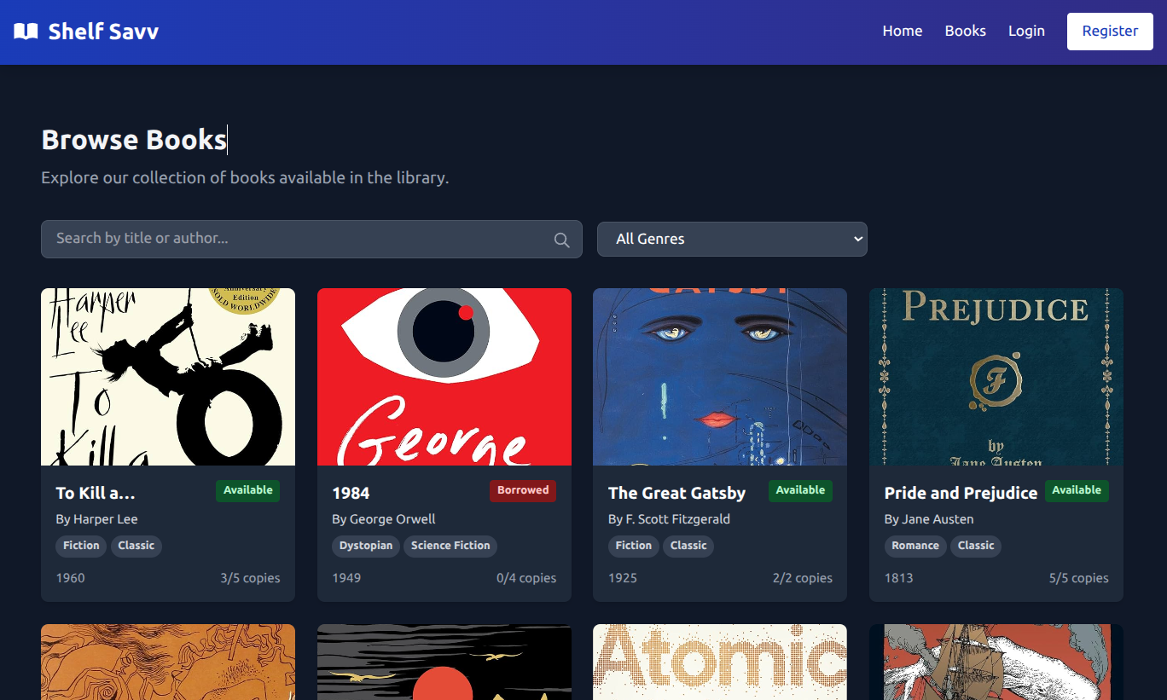Click the 1984 book title
The height and width of the screenshot is (700, 1167).
point(351,493)
